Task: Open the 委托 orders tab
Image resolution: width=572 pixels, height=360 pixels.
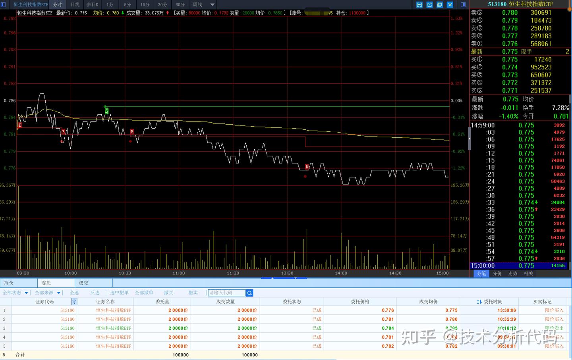Action: 56,283
